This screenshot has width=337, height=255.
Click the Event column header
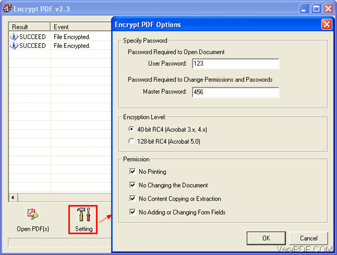click(81, 27)
